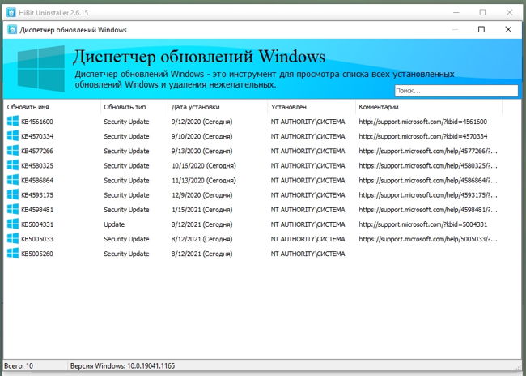Click the app icon in Диспетчер обновлений title bar
526x376 pixels.
(12, 29)
